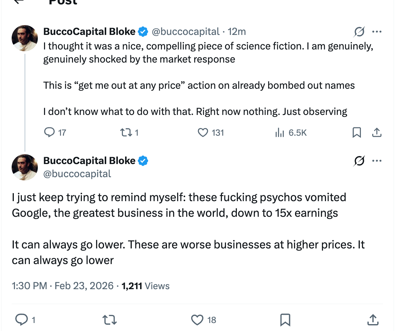Open the @buccocapital handle link in first post
Screen dimensions: 398x331
coord(186,32)
